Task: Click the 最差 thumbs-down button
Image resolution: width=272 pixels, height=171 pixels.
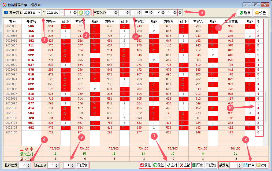Action: click(x=159, y=165)
